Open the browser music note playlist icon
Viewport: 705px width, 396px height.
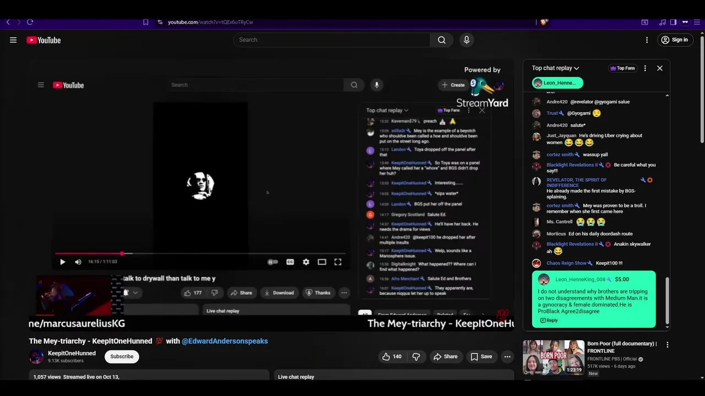pos(663,22)
